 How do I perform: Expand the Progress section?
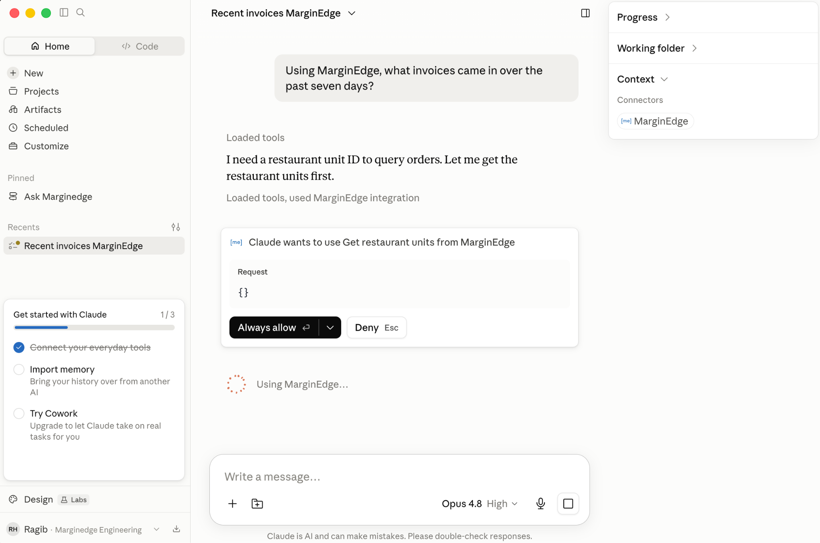643,17
